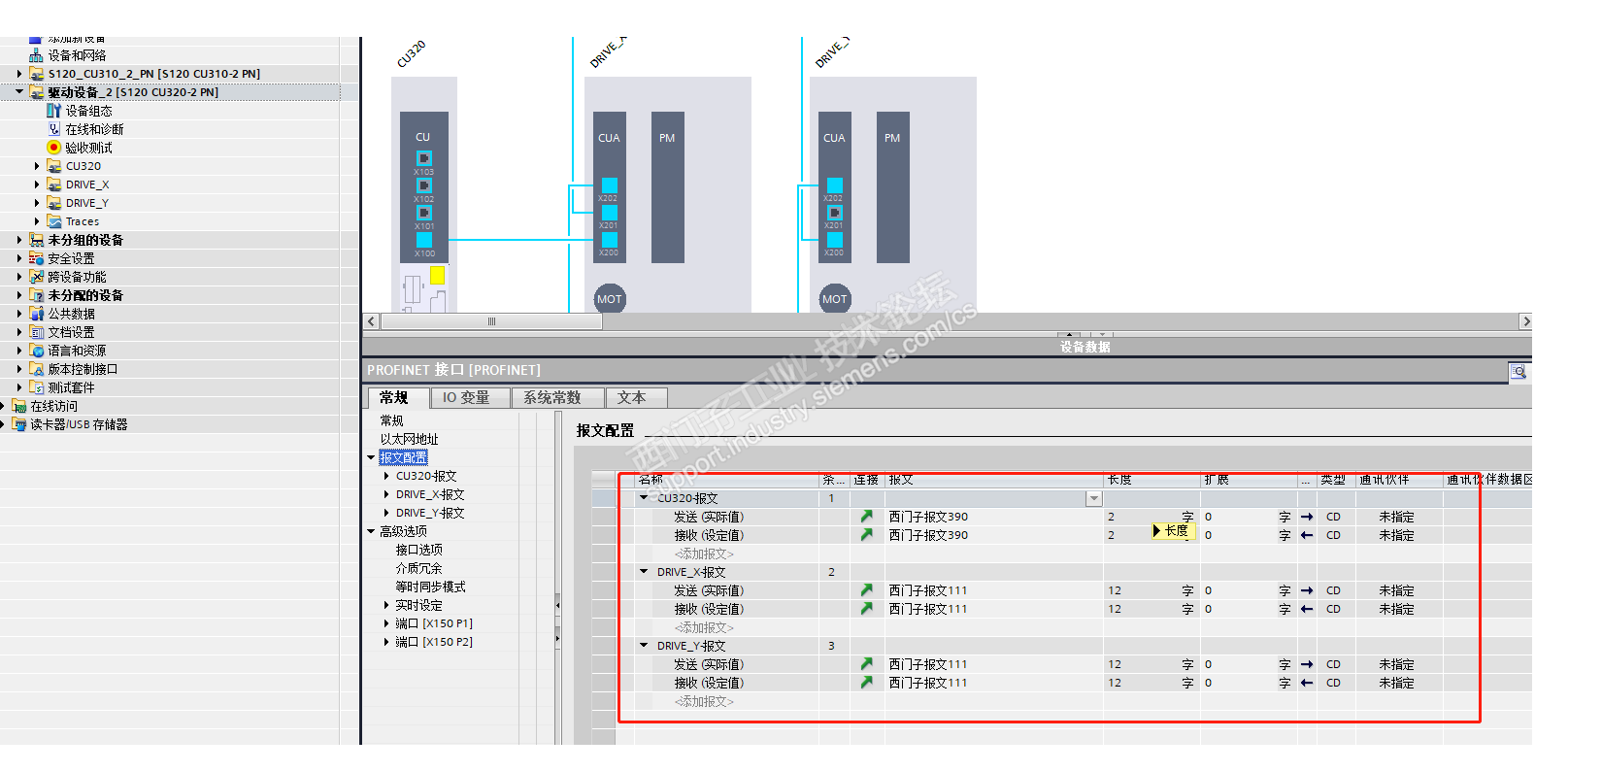Screen dimensions: 1602x772
Task: Select 等时同步模式 in the navigation list
Action: pos(431,587)
